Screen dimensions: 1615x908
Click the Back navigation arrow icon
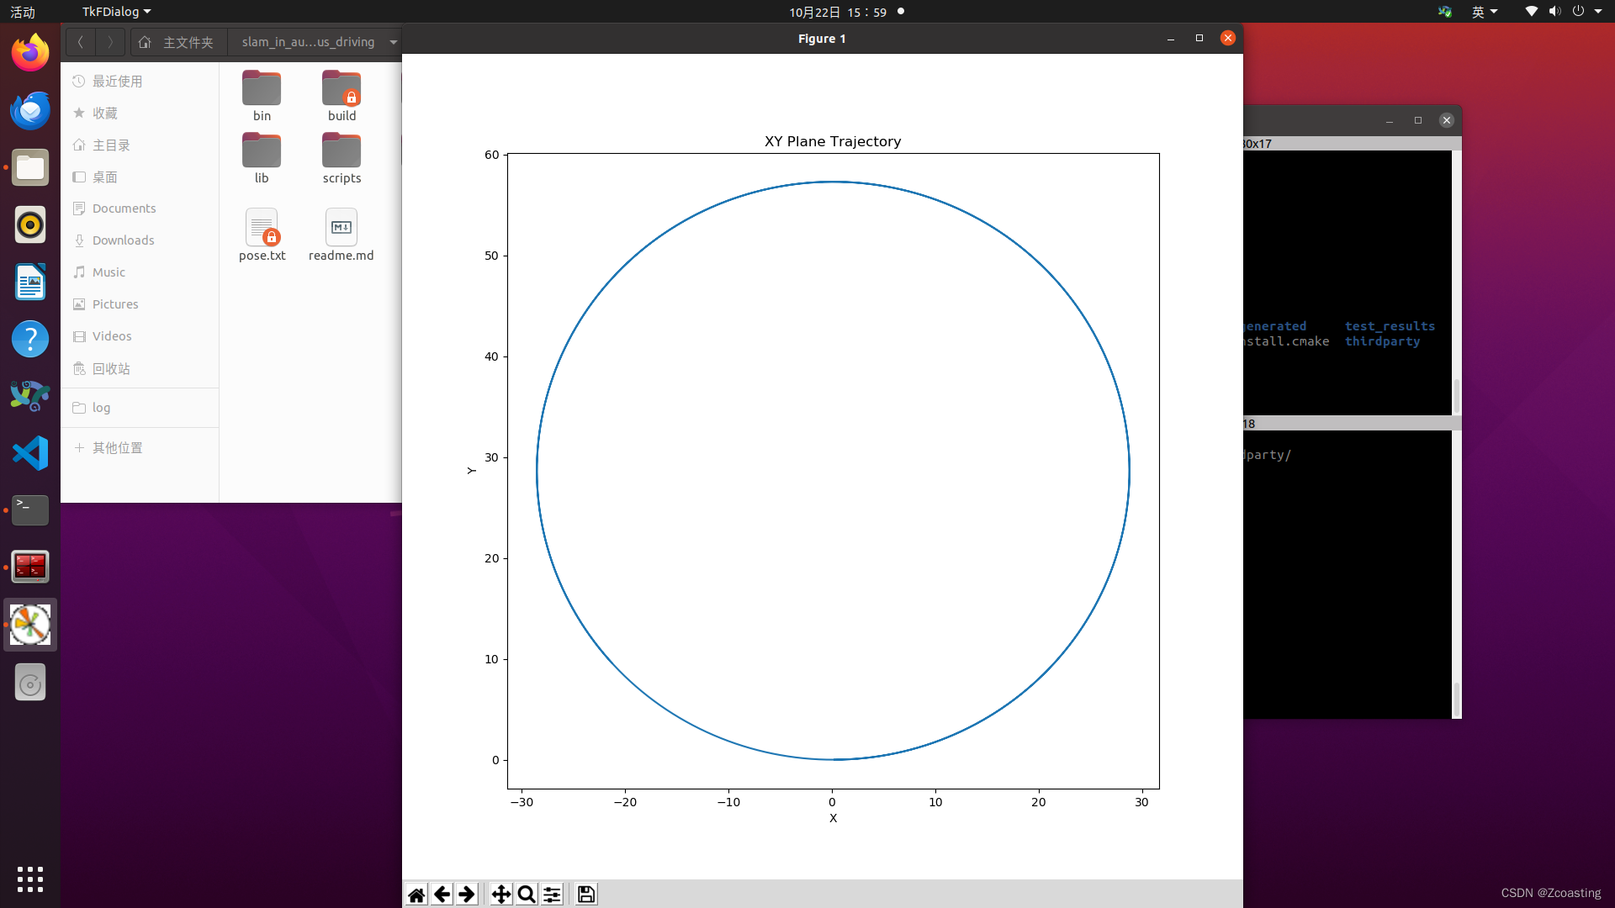80,41
